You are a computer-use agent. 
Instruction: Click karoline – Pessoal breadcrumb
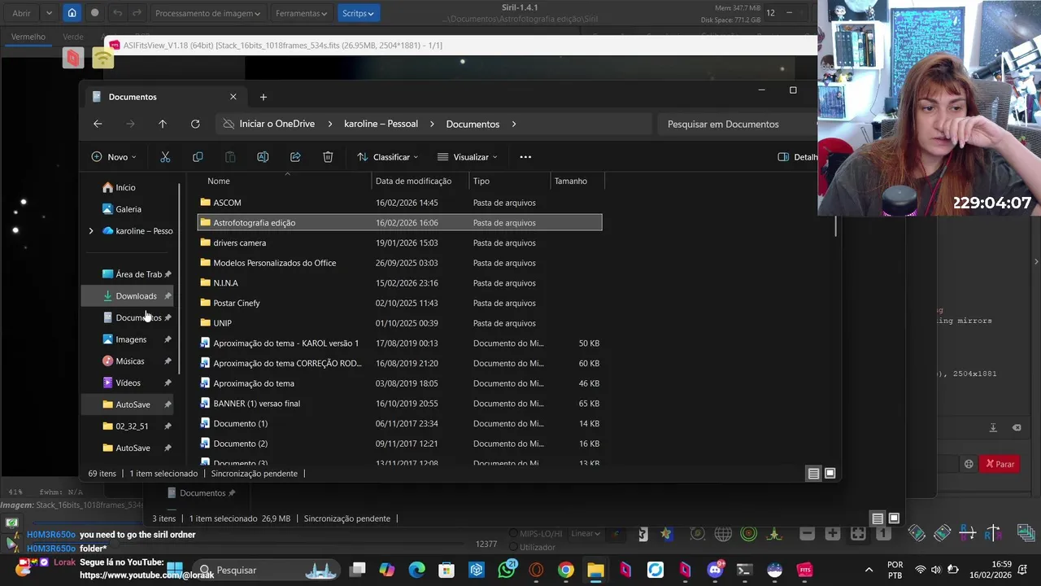pyautogui.click(x=381, y=124)
